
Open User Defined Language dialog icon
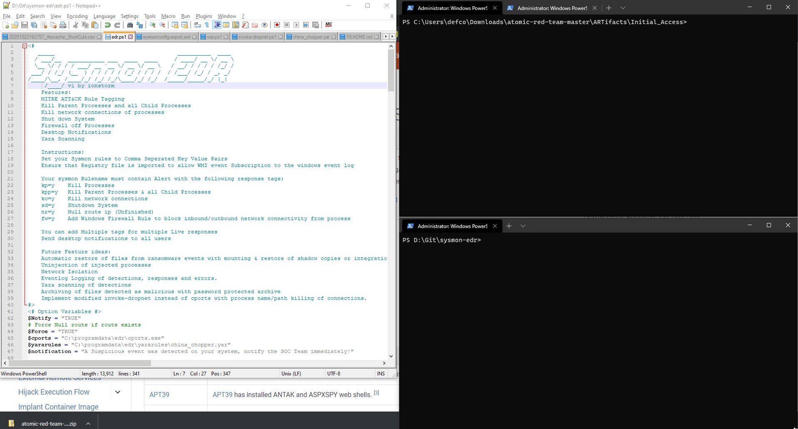(226, 25)
